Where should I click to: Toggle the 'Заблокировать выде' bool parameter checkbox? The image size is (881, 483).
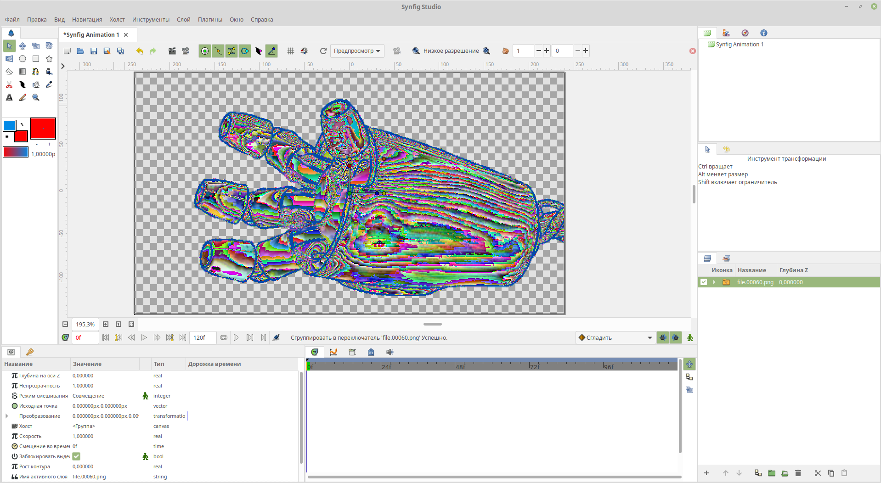point(76,456)
